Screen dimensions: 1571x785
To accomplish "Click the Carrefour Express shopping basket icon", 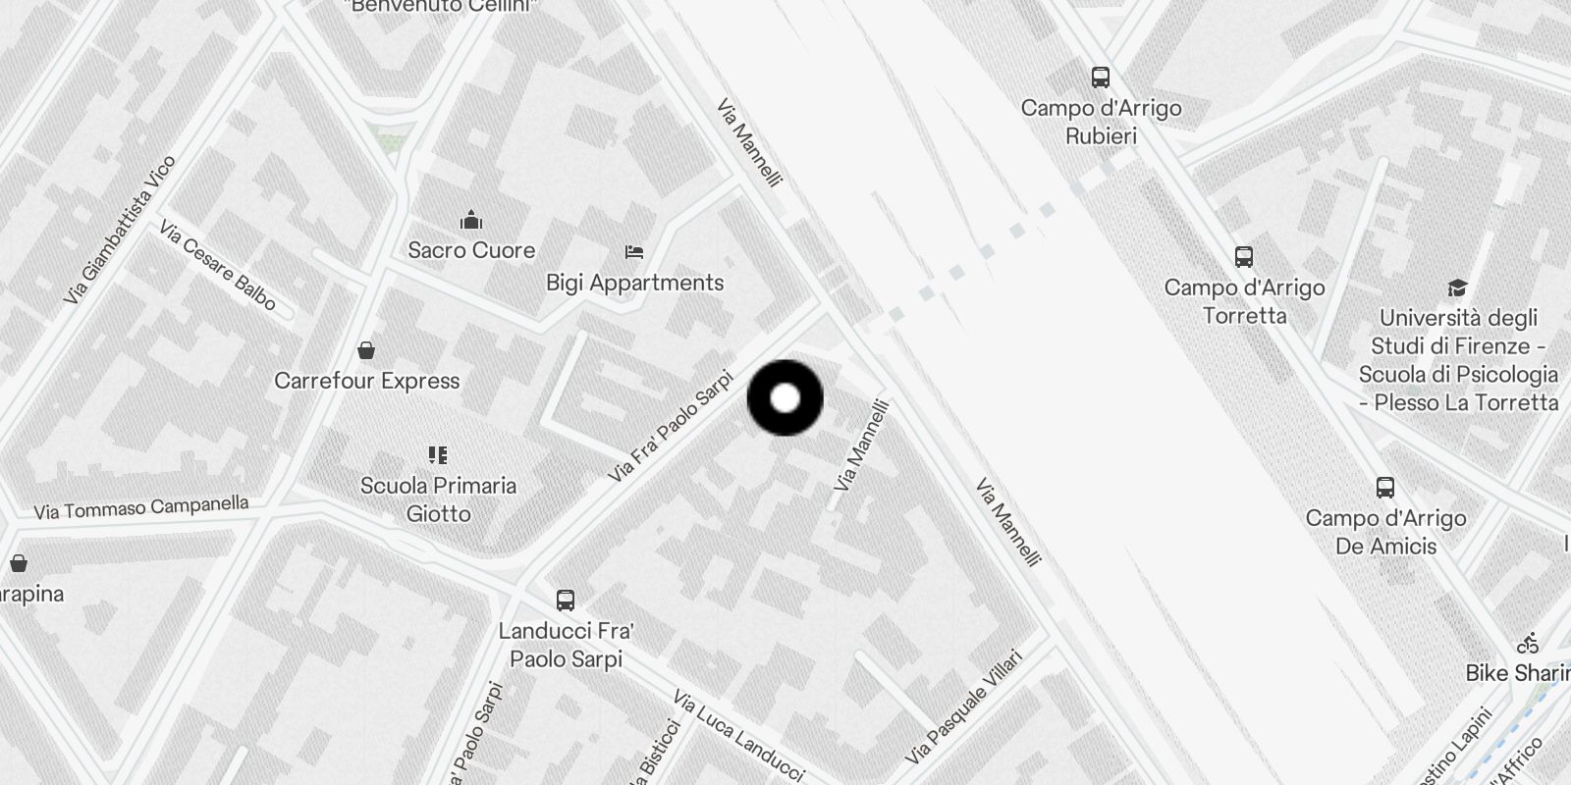I will (366, 350).
